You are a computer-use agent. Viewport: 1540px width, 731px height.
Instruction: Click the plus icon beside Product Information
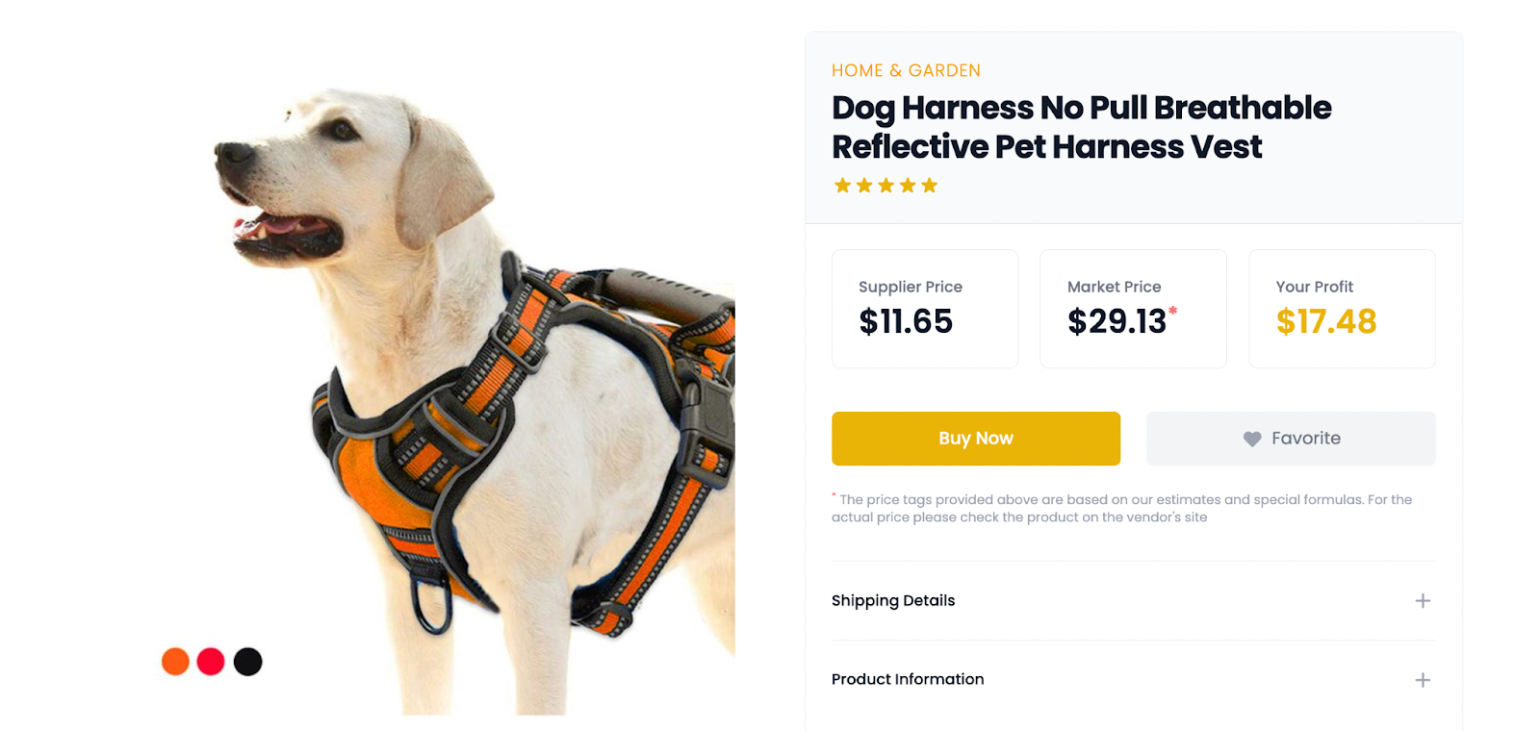click(1423, 680)
